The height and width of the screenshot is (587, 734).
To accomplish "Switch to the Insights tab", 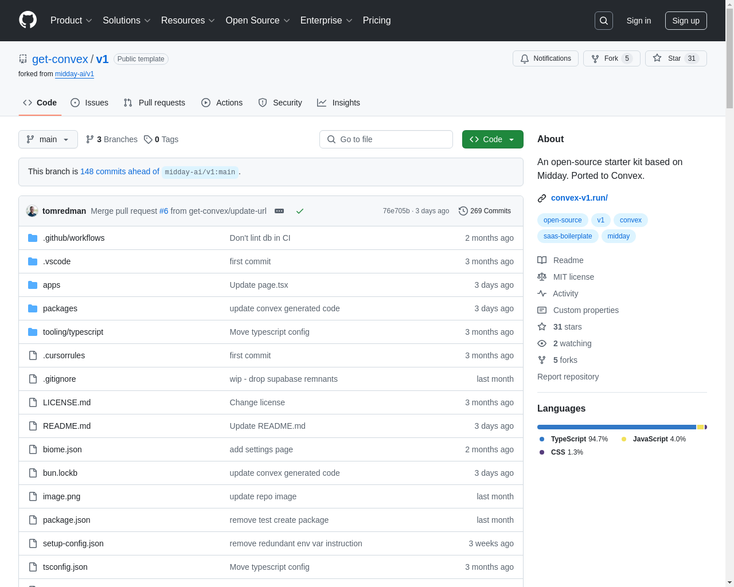I will (x=338, y=103).
